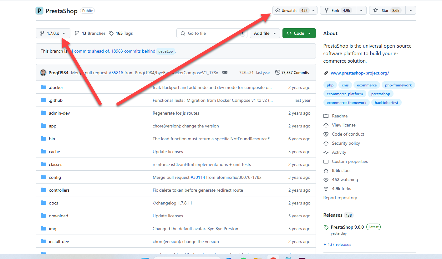Click the '//changelog 1.7.8.11' commit message

coord(172,203)
